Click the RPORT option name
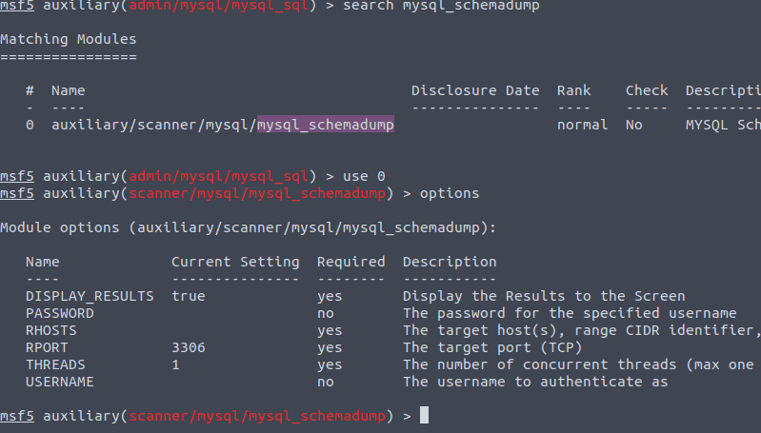This screenshot has height=433, width=761. point(47,347)
